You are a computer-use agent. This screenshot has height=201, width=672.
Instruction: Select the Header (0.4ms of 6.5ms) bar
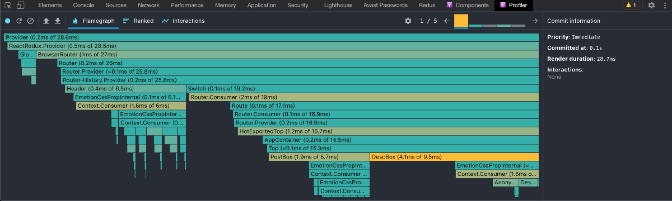125,88
